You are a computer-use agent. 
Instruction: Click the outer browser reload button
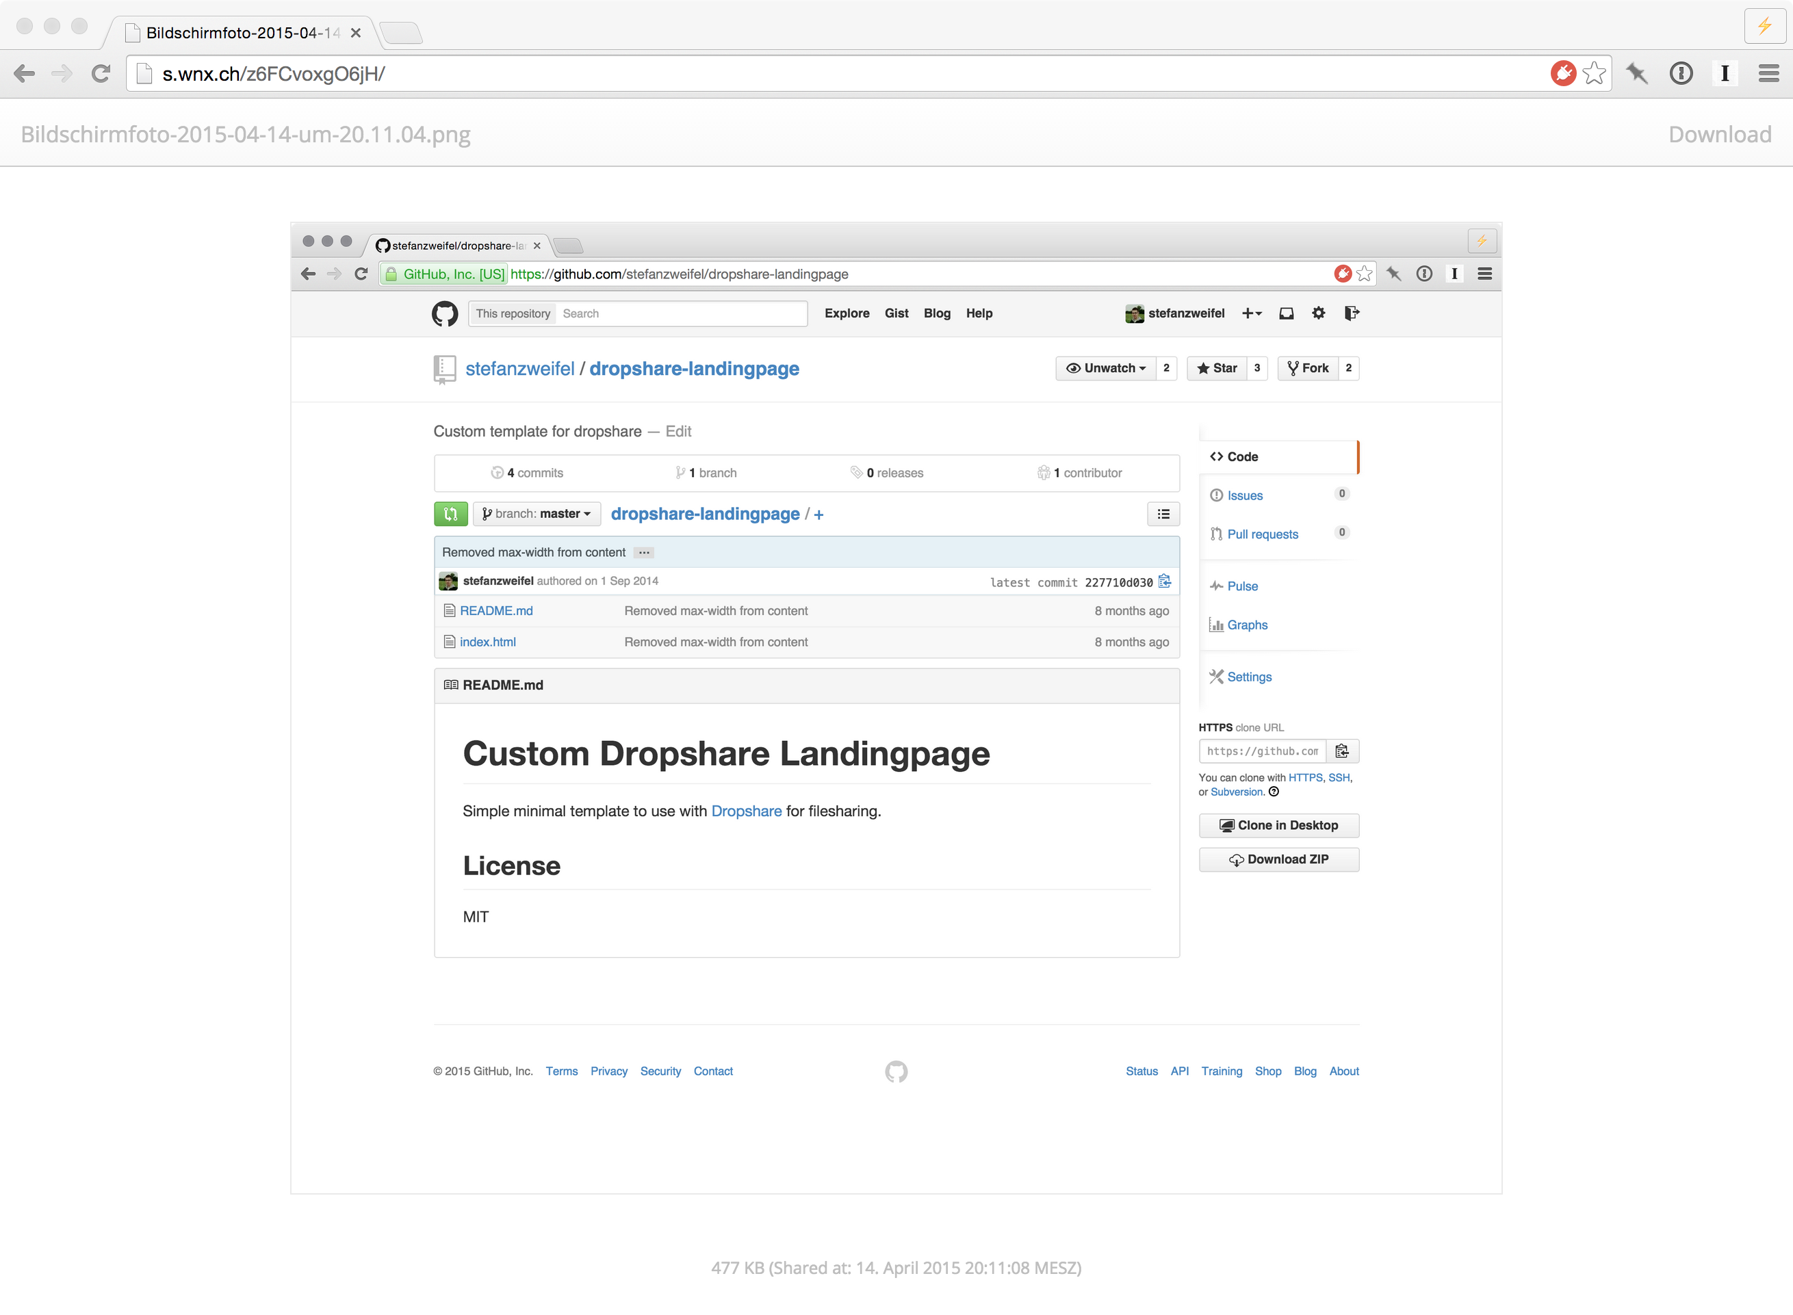(x=101, y=74)
